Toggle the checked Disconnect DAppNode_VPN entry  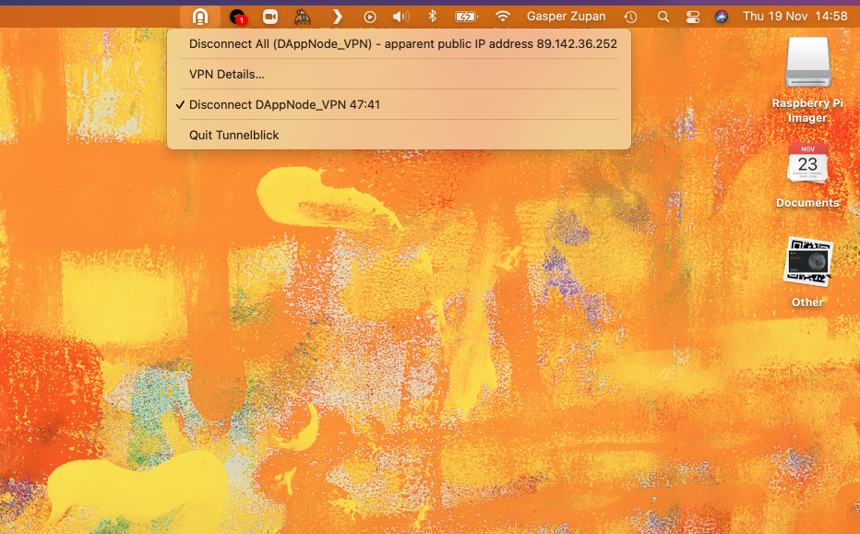coord(284,105)
